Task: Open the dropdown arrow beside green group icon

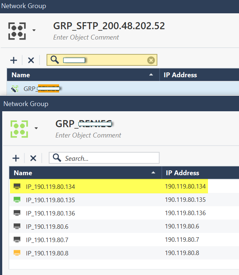Action: 36,128
